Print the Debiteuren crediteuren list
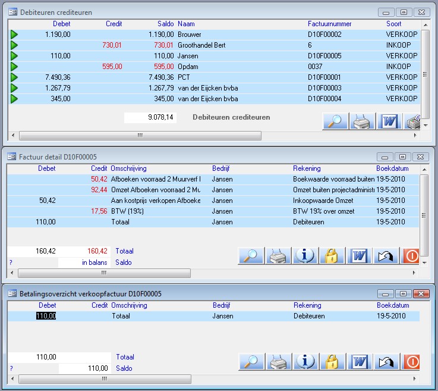The height and width of the screenshot is (391, 438). click(363, 121)
